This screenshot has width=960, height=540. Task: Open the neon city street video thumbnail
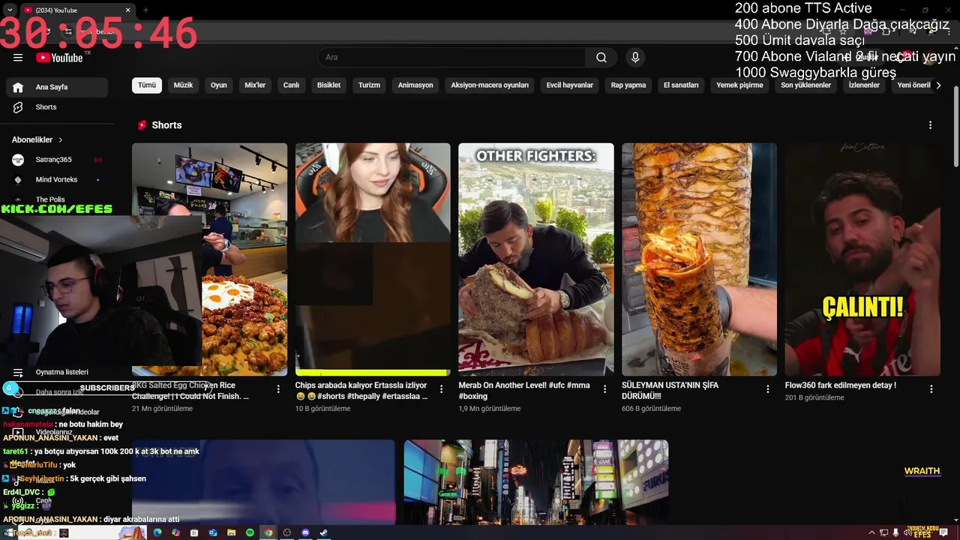pyautogui.click(x=536, y=482)
